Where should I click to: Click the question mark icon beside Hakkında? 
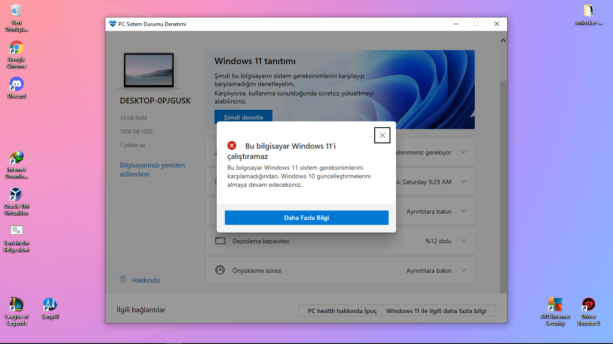coord(123,279)
